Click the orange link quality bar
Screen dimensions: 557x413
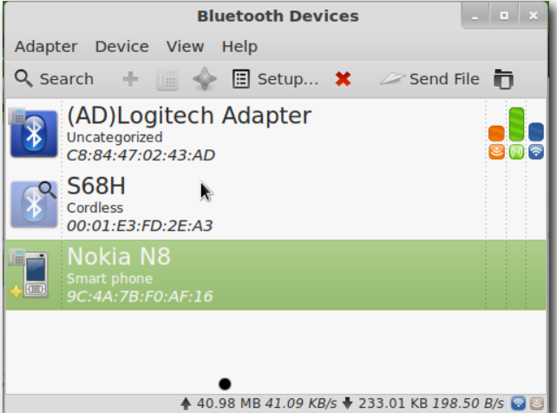496,134
